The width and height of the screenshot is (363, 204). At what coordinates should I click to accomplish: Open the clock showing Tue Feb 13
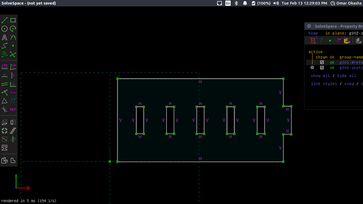(x=304, y=3)
